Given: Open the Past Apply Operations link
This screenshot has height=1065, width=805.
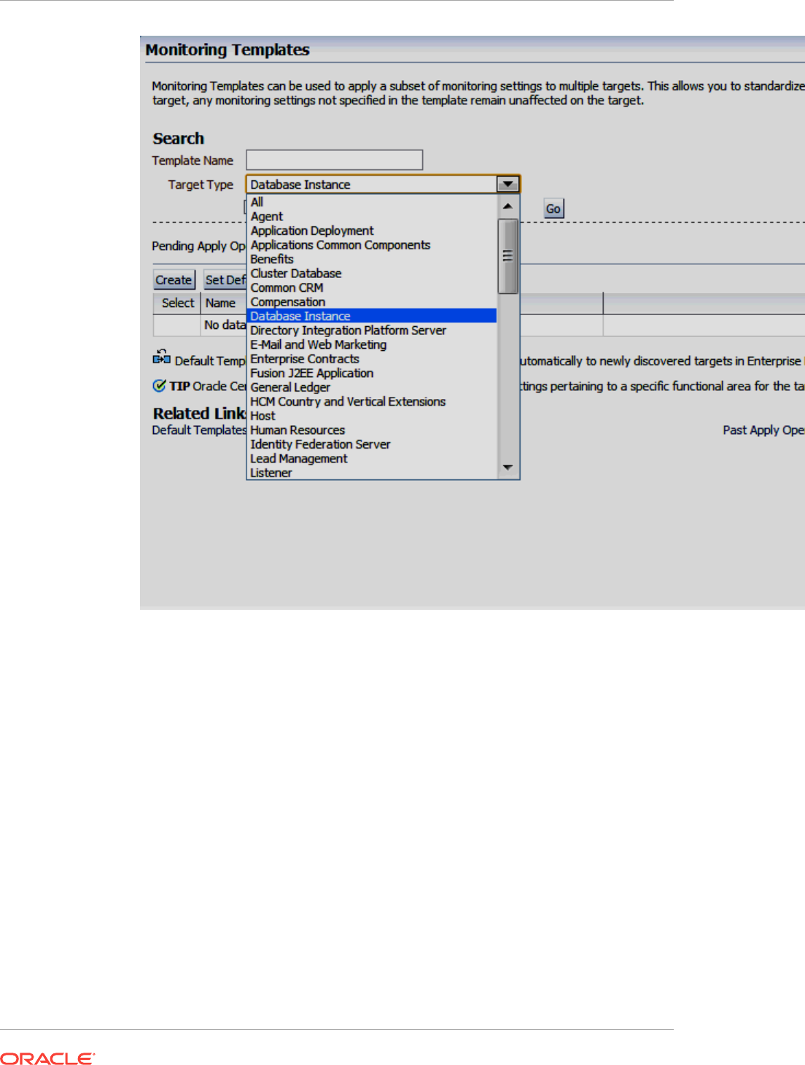Looking at the screenshot, I should coord(764,430).
